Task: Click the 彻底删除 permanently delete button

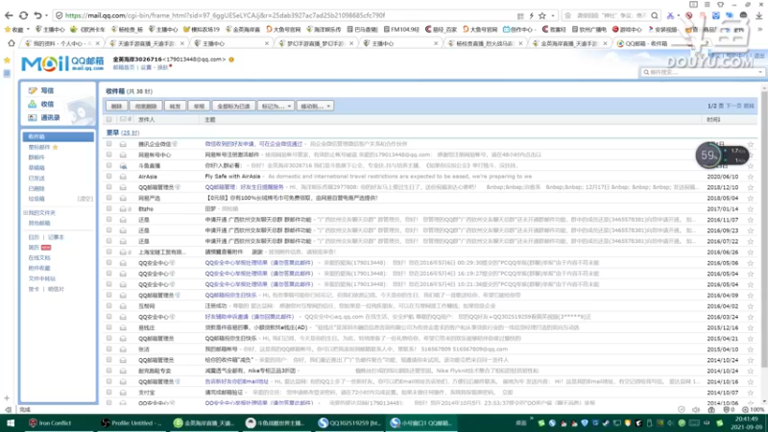Action: tap(146, 106)
